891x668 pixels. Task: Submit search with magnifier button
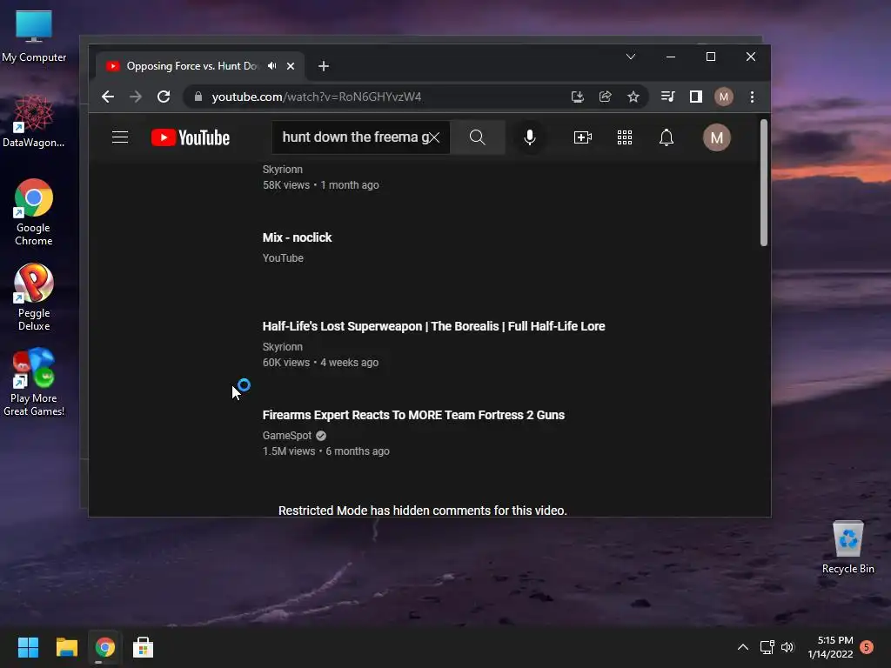pos(478,137)
